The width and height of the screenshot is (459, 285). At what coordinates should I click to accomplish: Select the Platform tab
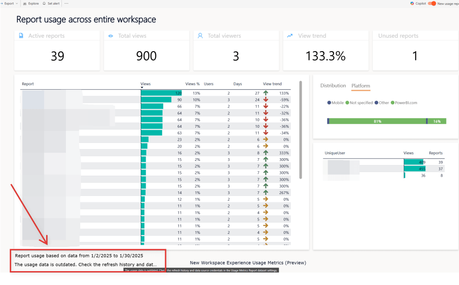[x=360, y=86]
